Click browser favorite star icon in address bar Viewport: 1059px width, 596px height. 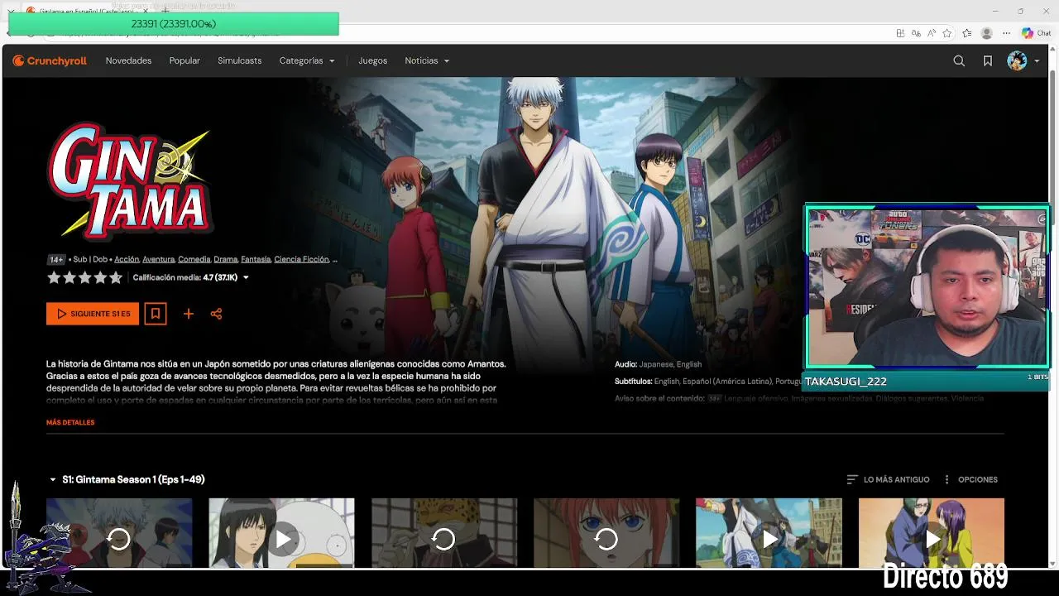pyautogui.click(x=947, y=33)
